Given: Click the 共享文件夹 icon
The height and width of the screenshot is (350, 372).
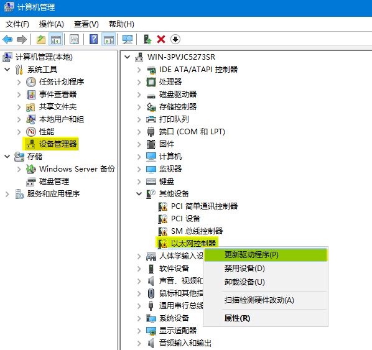Looking at the screenshot, I should [x=31, y=107].
